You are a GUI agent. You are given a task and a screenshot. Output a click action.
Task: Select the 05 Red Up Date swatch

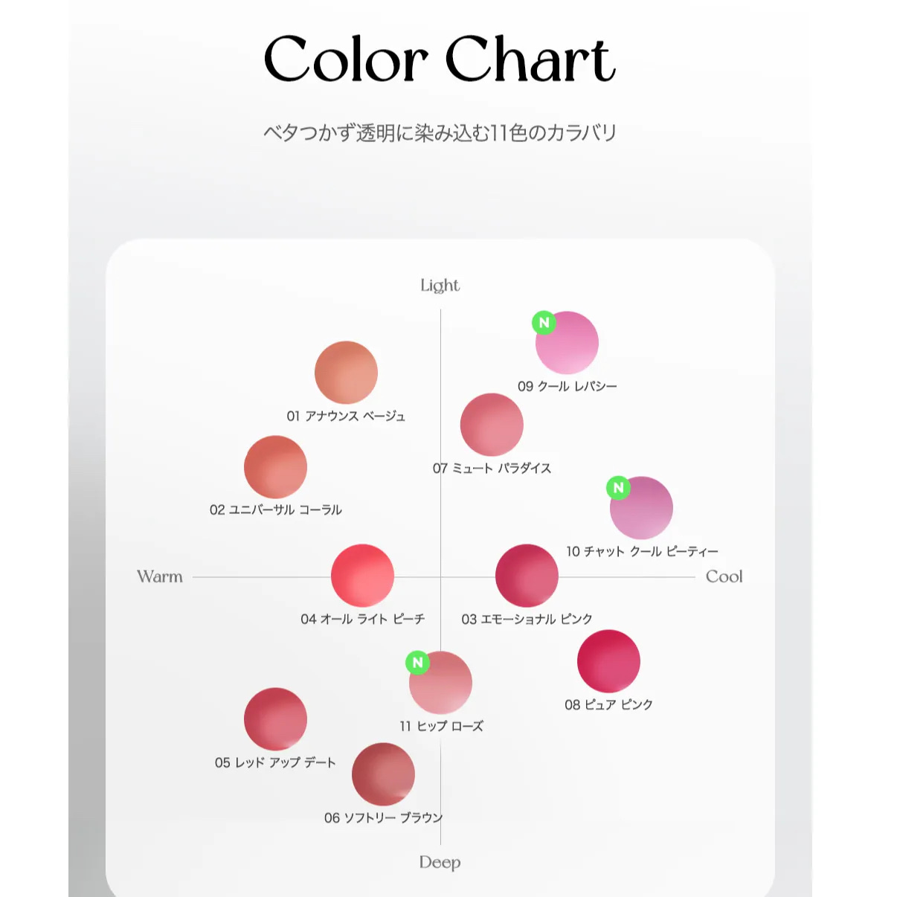[x=275, y=719]
